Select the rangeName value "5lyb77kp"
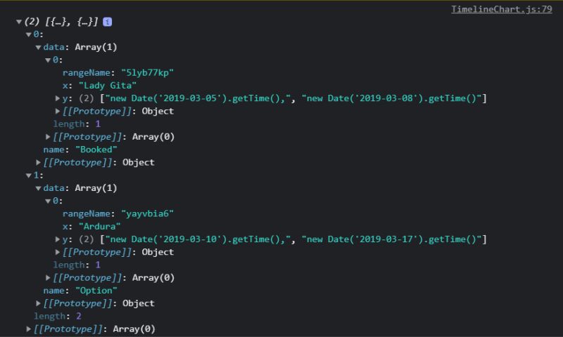 pos(147,73)
